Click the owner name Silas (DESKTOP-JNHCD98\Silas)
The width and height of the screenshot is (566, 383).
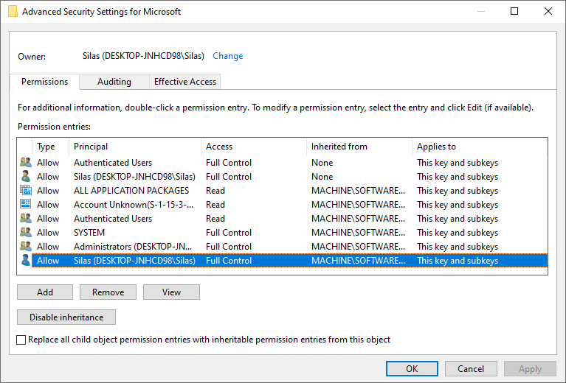click(x=143, y=56)
